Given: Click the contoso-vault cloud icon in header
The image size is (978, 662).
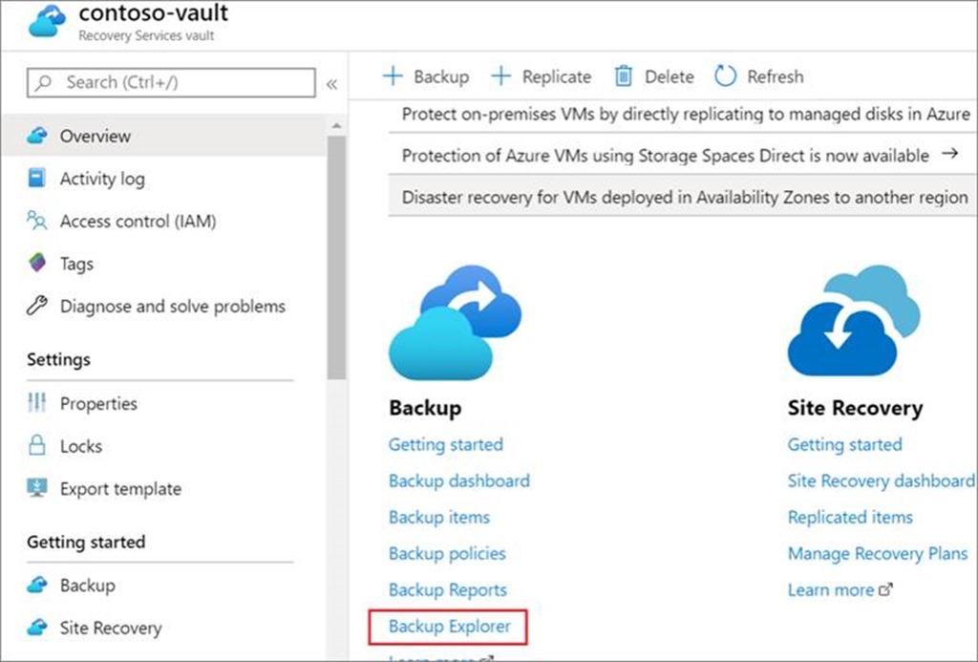Looking at the screenshot, I should coord(48,21).
